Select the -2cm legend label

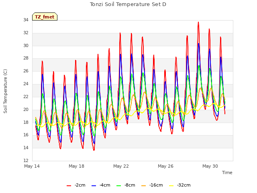80,185
